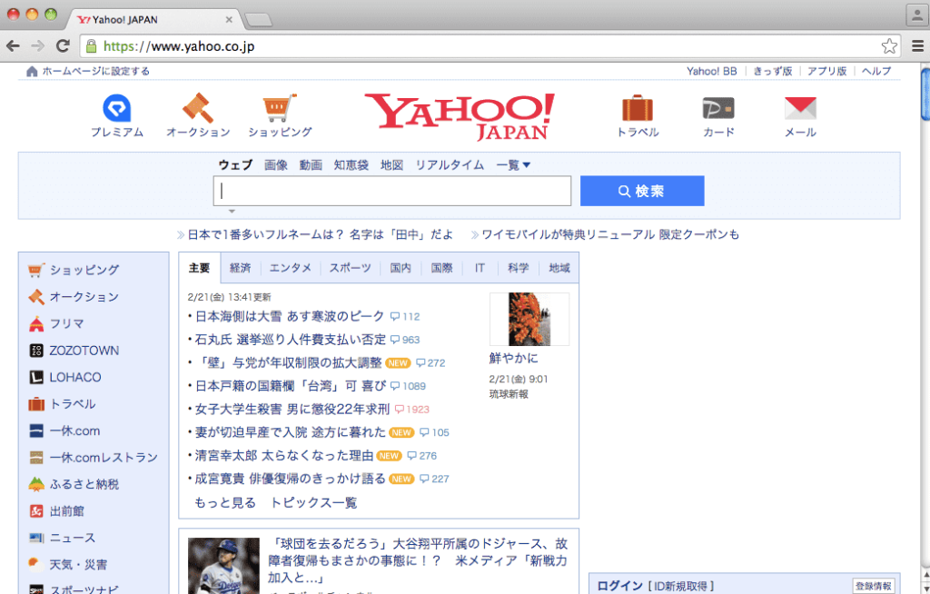Click the site security padlock icon
The height and width of the screenshot is (594, 930).
pyautogui.click(x=91, y=45)
